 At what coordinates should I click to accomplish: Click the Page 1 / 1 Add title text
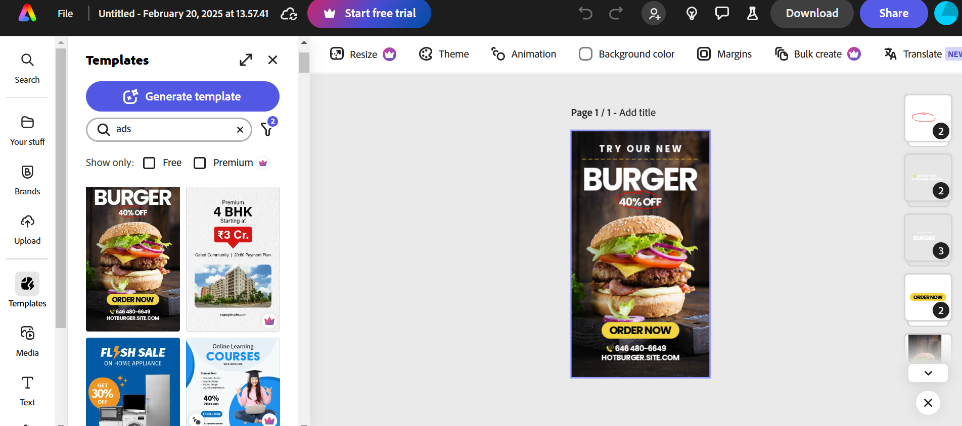pos(613,113)
